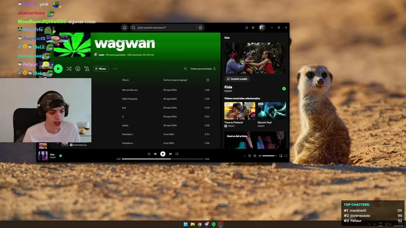Toggle shuffle in the player controls

tap(149, 154)
